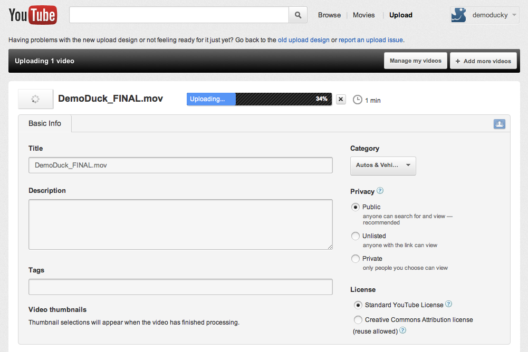The width and height of the screenshot is (528, 352).
Task: Click the Add more videos button
Action: coord(483,61)
